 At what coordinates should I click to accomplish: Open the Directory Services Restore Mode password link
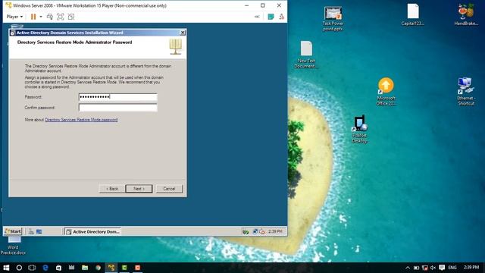tap(81, 120)
